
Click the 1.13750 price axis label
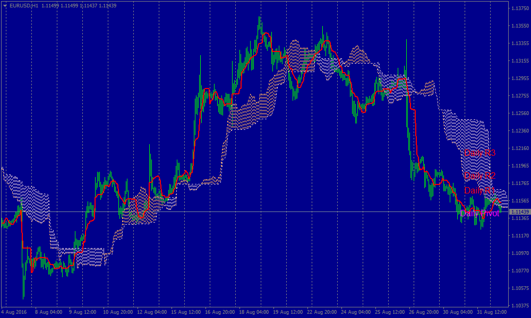519,8
